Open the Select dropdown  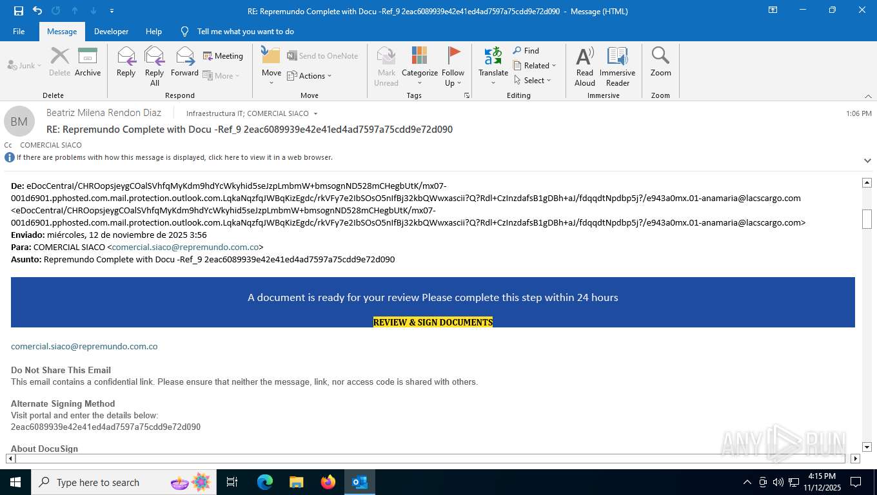click(x=533, y=81)
